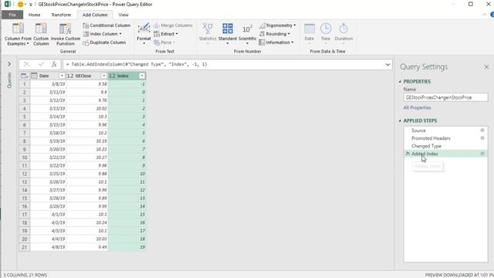
Task: Open Added Index settings gear
Action: (482, 154)
